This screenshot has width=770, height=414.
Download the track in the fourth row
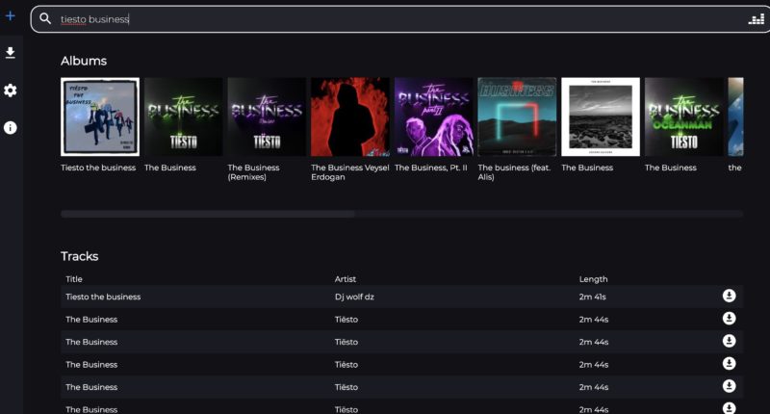pos(729,364)
